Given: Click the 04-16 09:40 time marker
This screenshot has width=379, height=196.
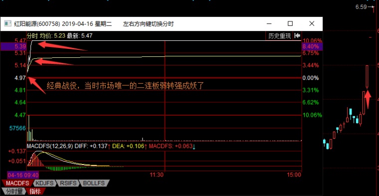Looking at the screenshot, I should [x=23, y=175].
